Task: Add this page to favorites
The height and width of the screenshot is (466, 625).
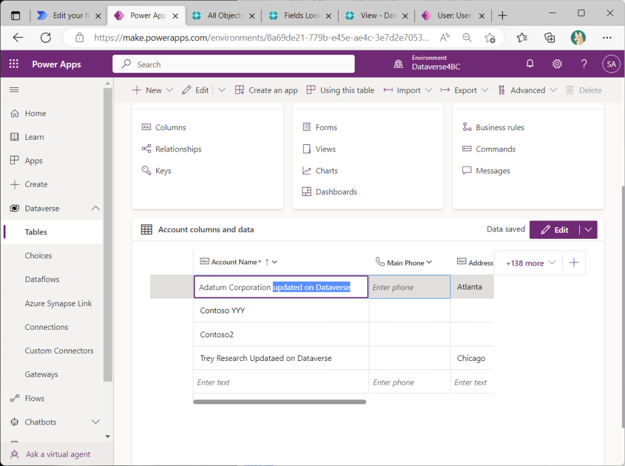Action: [490, 37]
